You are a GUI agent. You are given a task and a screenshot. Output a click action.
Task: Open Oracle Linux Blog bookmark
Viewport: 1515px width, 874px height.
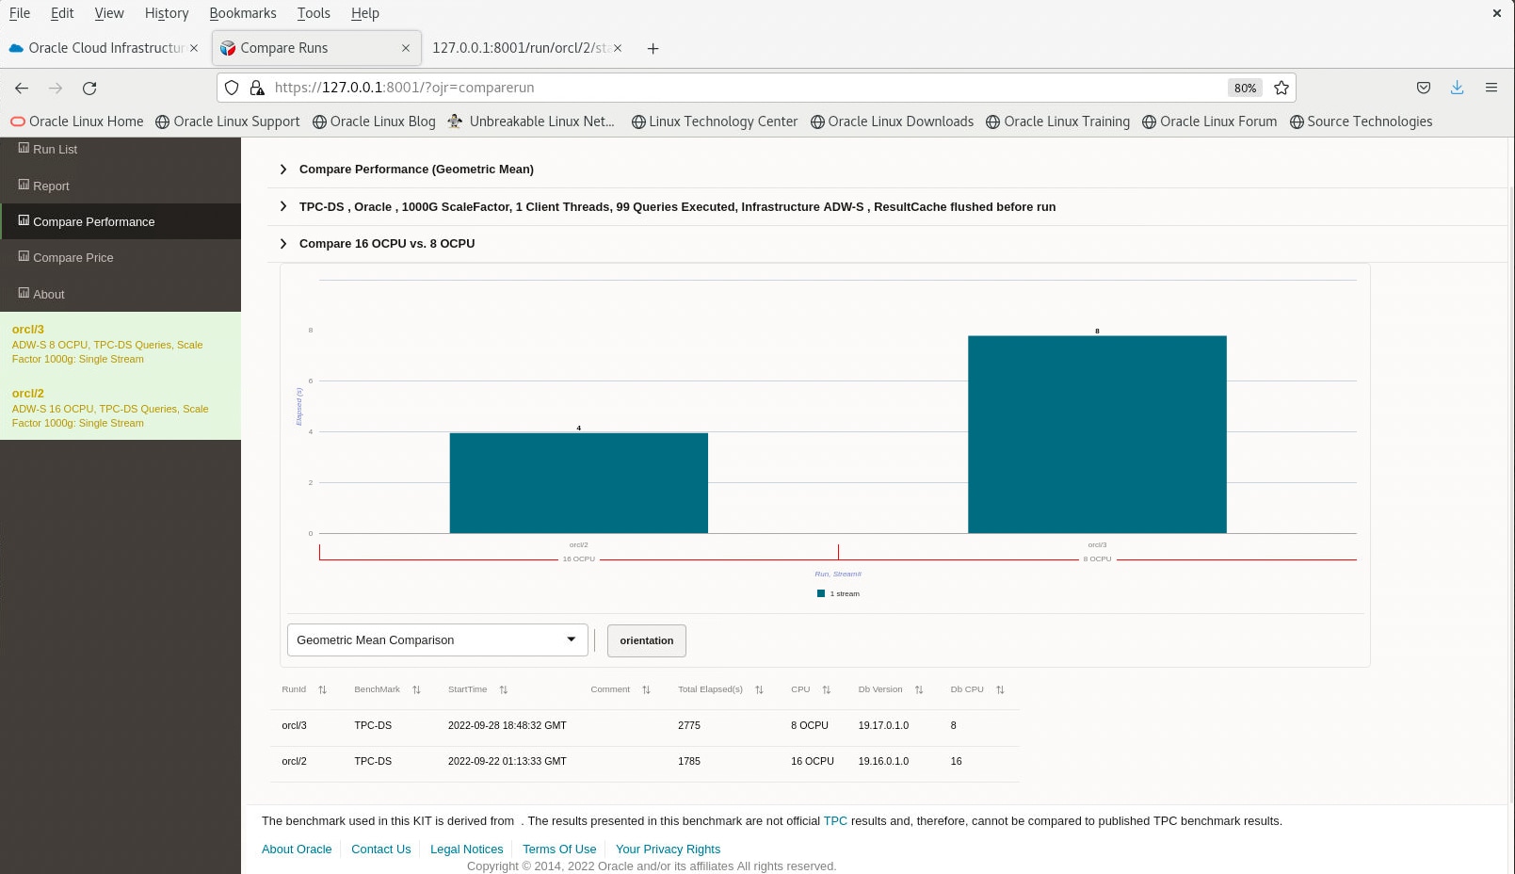coord(375,121)
